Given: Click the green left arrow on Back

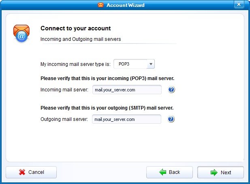Looking at the screenshot, I should tap(163, 172).
